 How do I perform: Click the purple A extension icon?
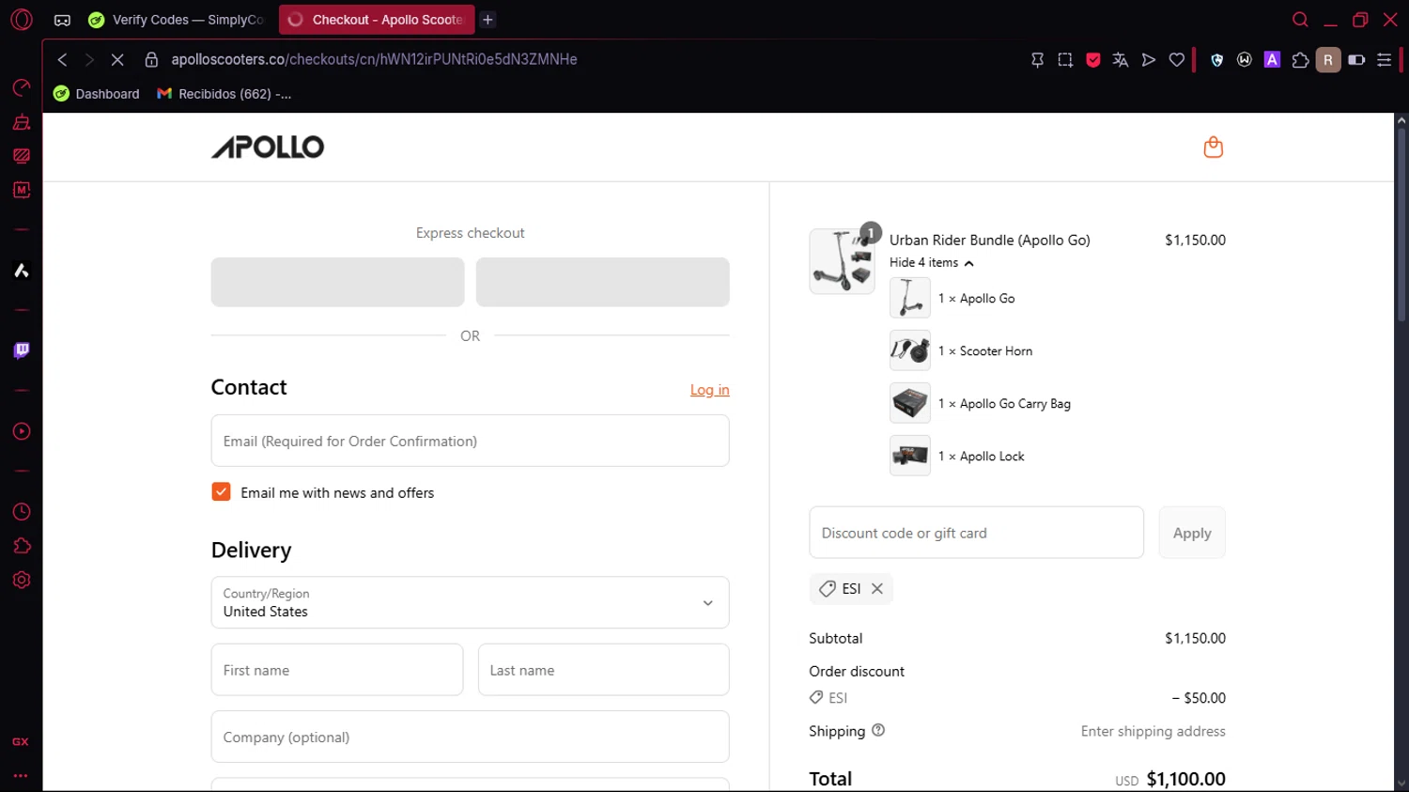(x=1272, y=59)
